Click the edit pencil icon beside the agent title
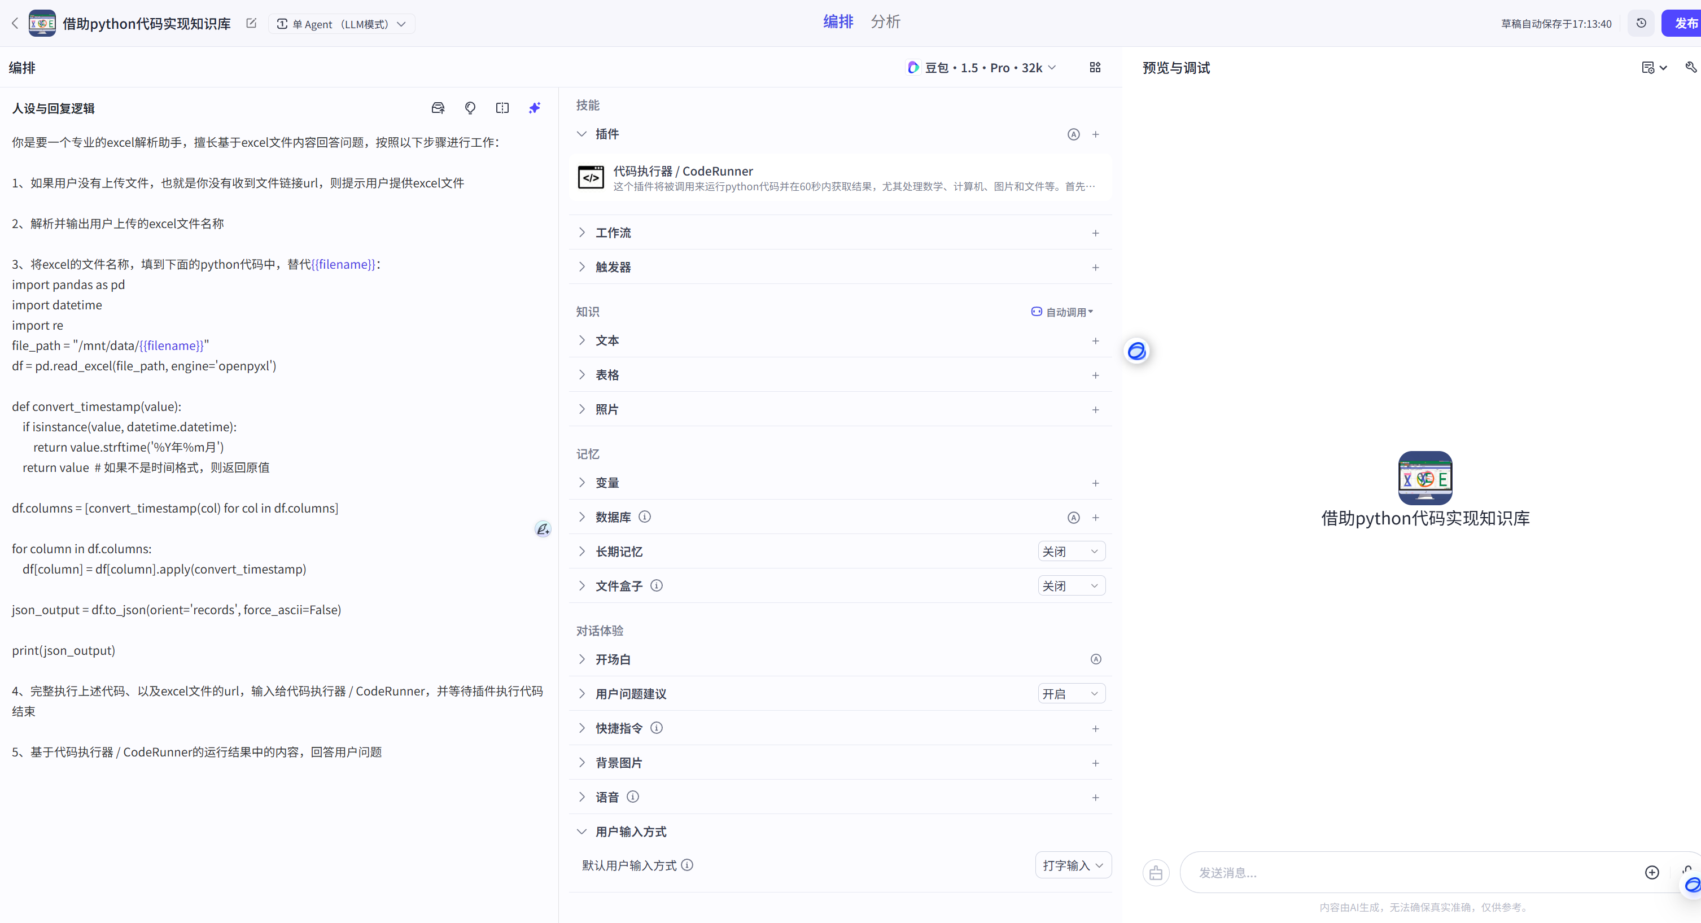This screenshot has width=1701, height=923. [251, 23]
